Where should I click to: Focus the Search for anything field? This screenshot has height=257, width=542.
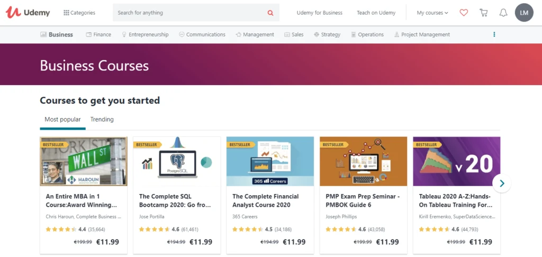click(196, 13)
